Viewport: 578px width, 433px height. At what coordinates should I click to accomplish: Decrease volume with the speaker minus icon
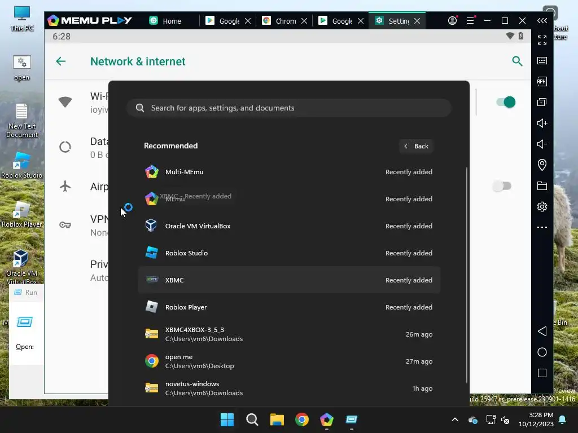tap(542, 144)
